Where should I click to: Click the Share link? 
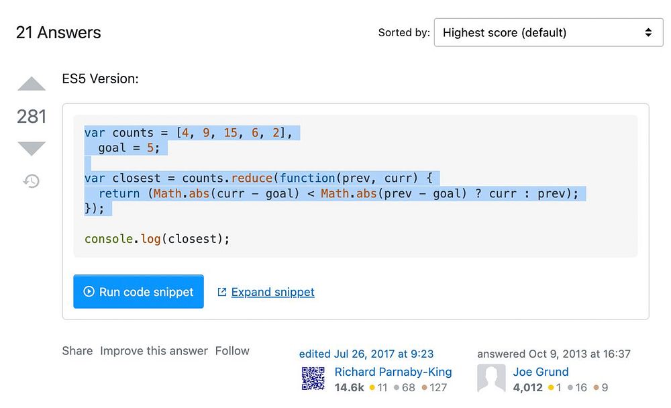pyautogui.click(x=77, y=351)
